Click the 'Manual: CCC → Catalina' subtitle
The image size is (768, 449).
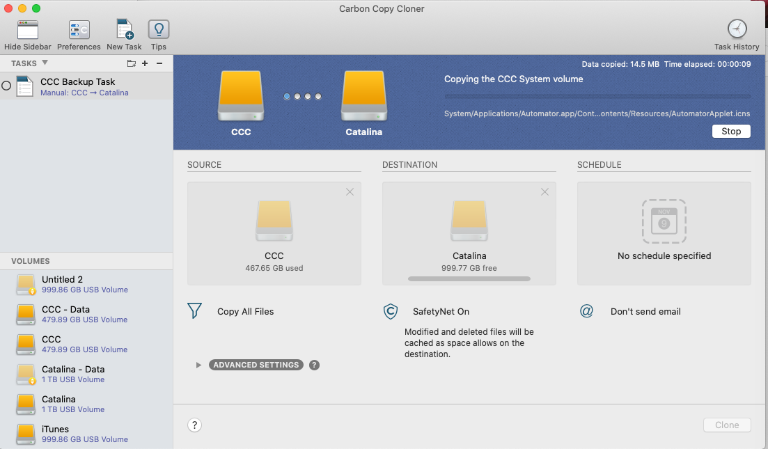click(84, 93)
